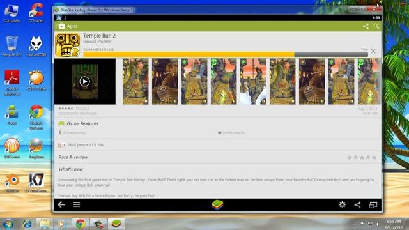Open the Rate & review section
The image size is (409, 230).
73,157
